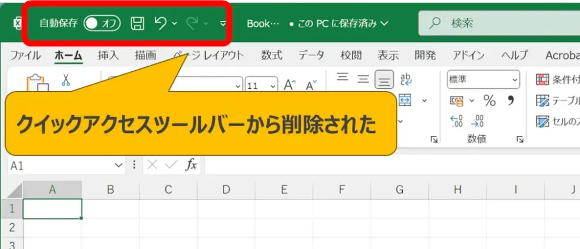Click the decrease font size icon

pyautogui.click(x=310, y=85)
